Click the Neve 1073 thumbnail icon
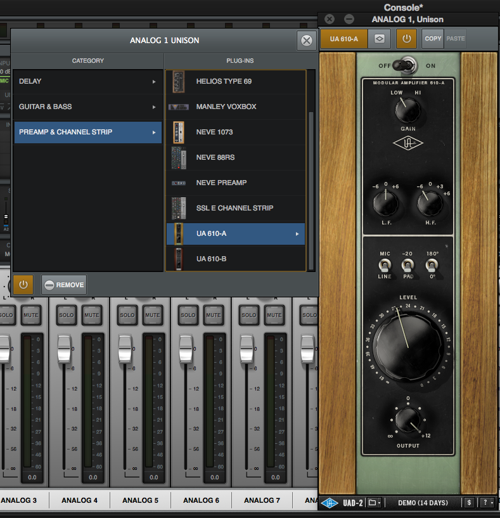500x518 pixels. 179,132
